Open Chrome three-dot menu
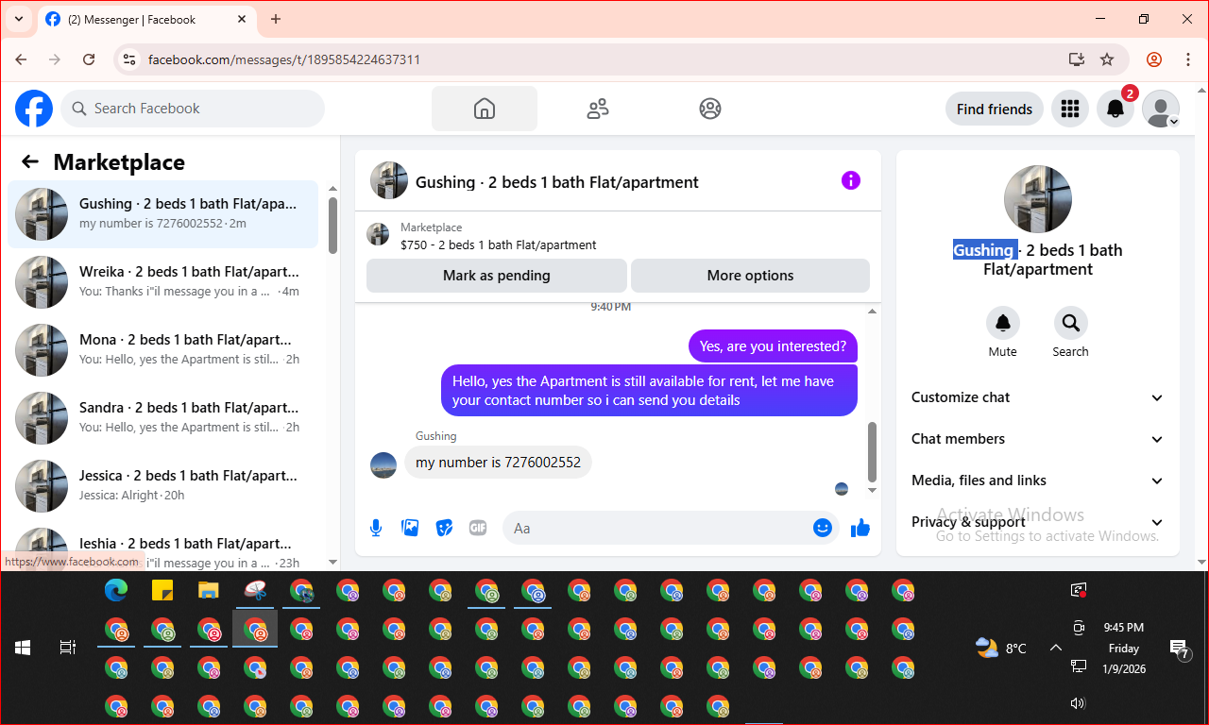The height and width of the screenshot is (725, 1209). coord(1188,59)
